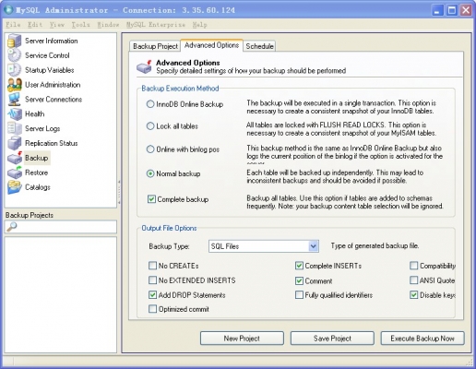The height and width of the screenshot is (369, 476).
Task: Click the magnifier icon in Backup Projects search
Action: pos(12,227)
